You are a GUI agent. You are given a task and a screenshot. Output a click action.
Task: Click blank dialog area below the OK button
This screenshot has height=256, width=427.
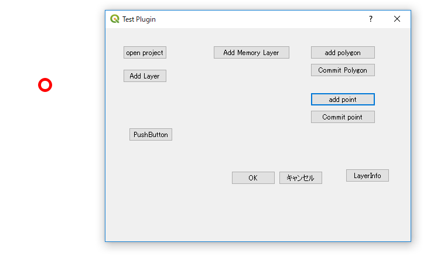click(253, 211)
